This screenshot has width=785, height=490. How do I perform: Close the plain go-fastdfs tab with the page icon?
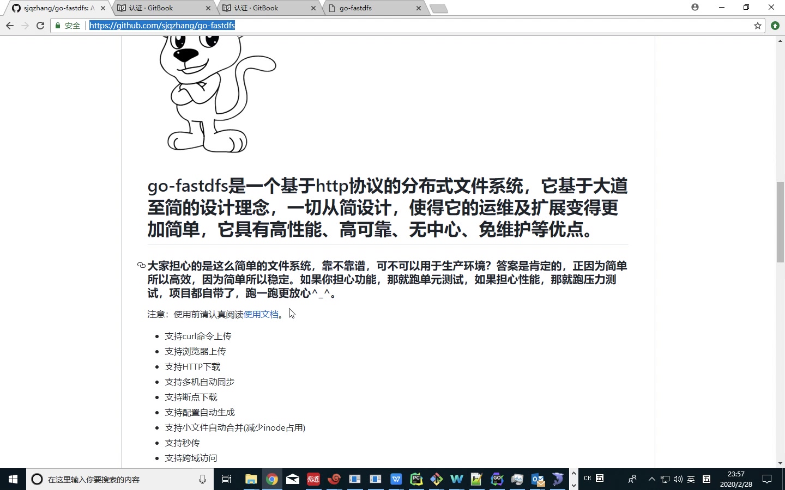tap(419, 8)
